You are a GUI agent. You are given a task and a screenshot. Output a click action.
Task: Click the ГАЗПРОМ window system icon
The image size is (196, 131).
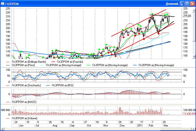3,4
